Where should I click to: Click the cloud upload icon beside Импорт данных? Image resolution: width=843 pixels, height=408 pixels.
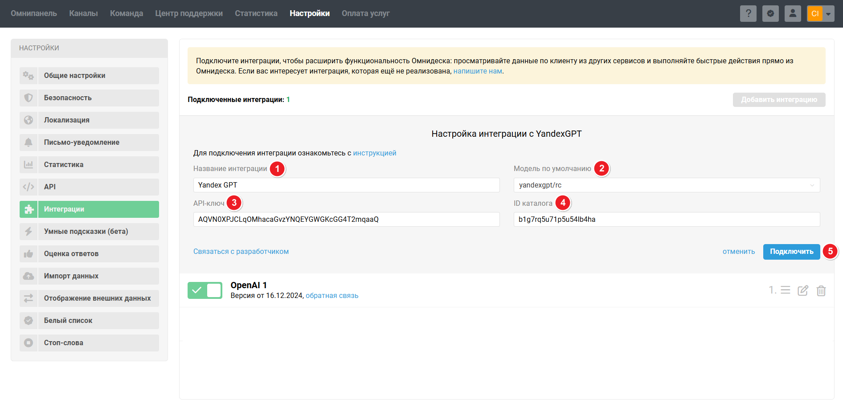click(x=29, y=276)
